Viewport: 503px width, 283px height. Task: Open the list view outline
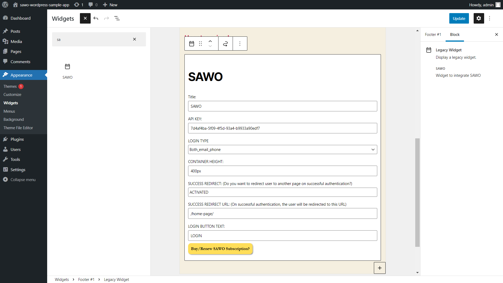pos(117,18)
